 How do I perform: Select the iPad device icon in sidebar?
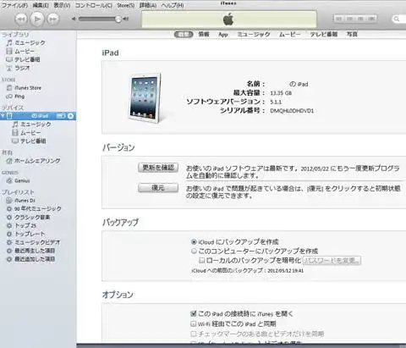[9, 116]
